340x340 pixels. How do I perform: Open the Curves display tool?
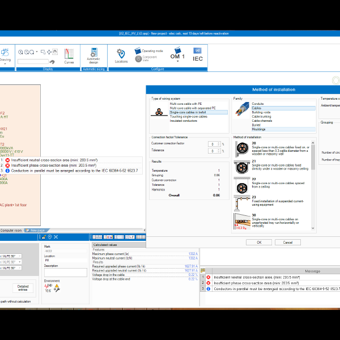tap(69, 56)
